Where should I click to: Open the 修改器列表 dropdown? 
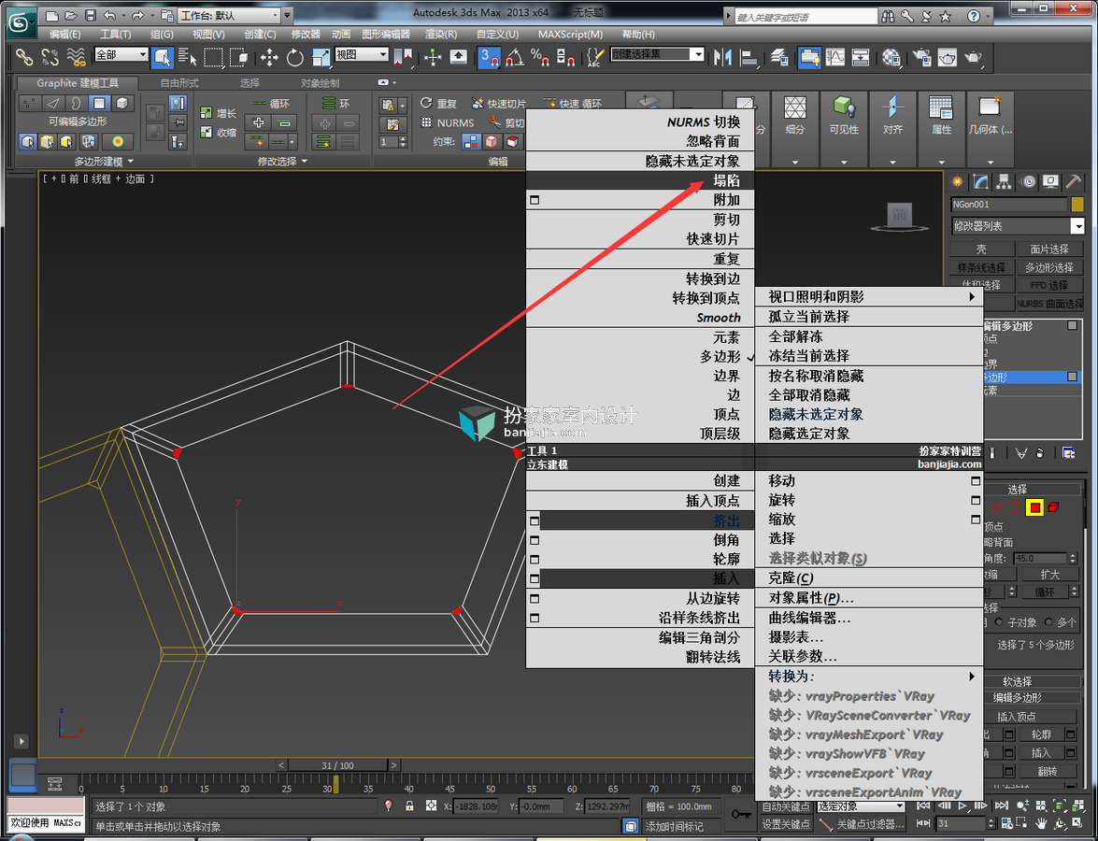[x=1017, y=226]
